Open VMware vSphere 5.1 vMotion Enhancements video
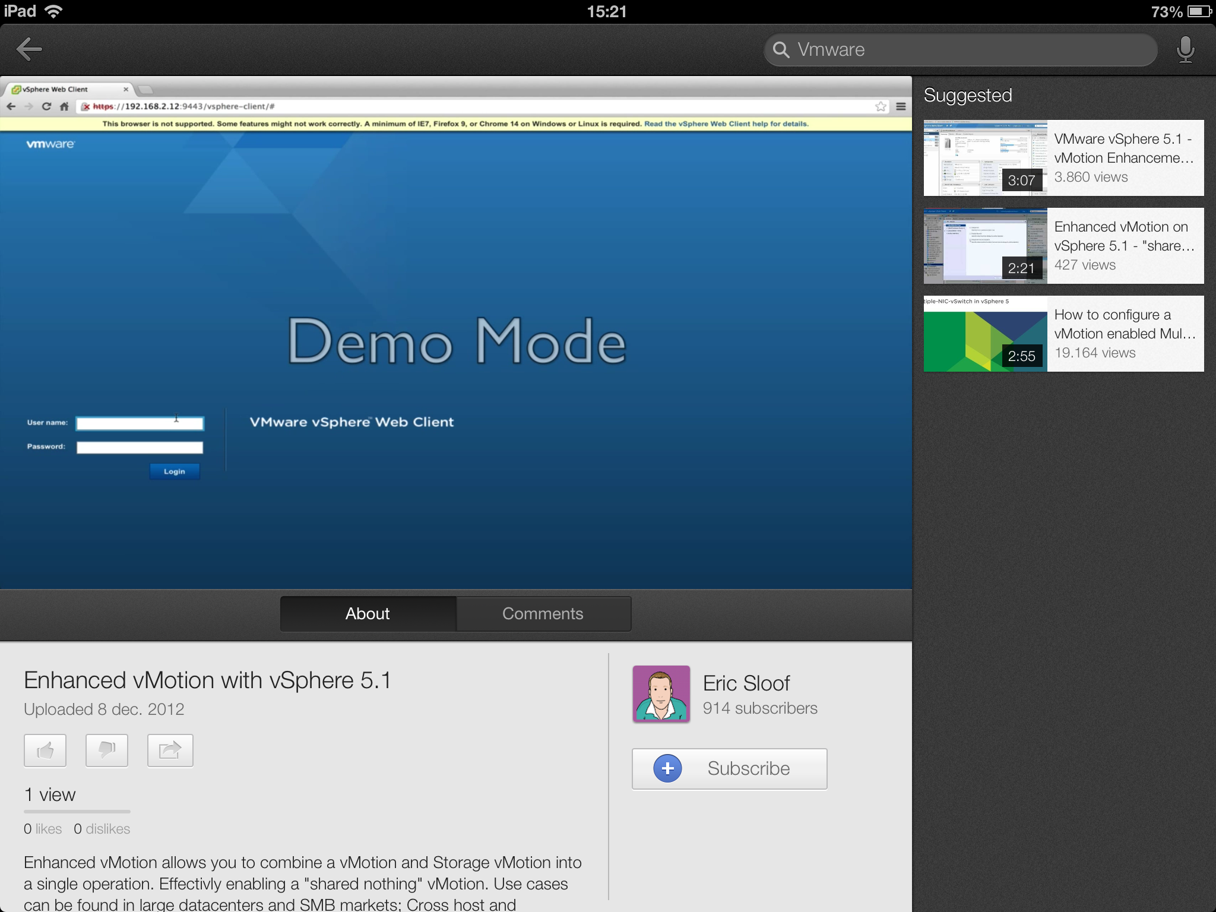This screenshot has width=1216, height=912. (x=1063, y=158)
